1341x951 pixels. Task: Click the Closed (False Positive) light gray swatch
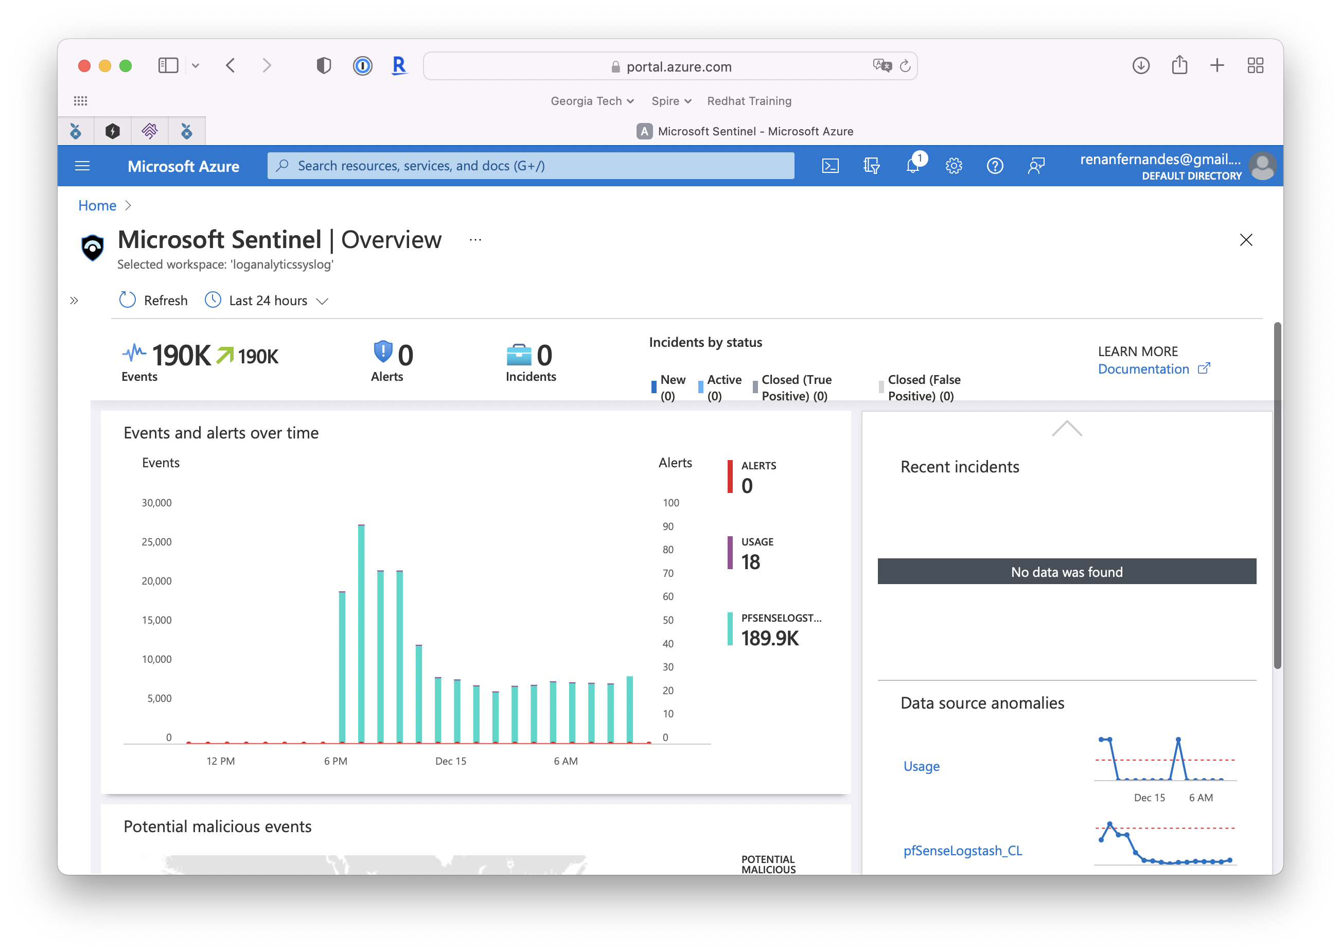coord(881,387)
